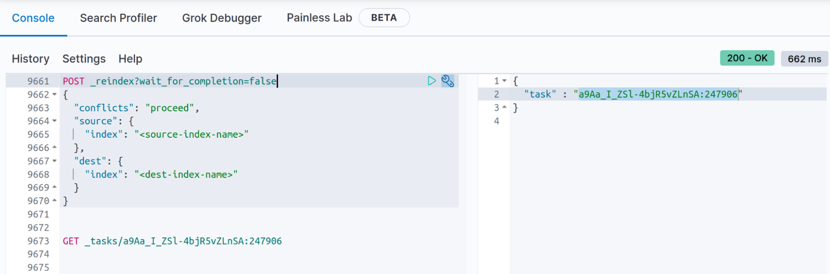
Task: Open the Search Profiler tab
Action: tap(118, 18)
